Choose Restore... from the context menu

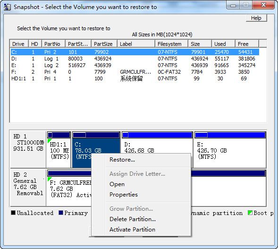tap(122, 160)
